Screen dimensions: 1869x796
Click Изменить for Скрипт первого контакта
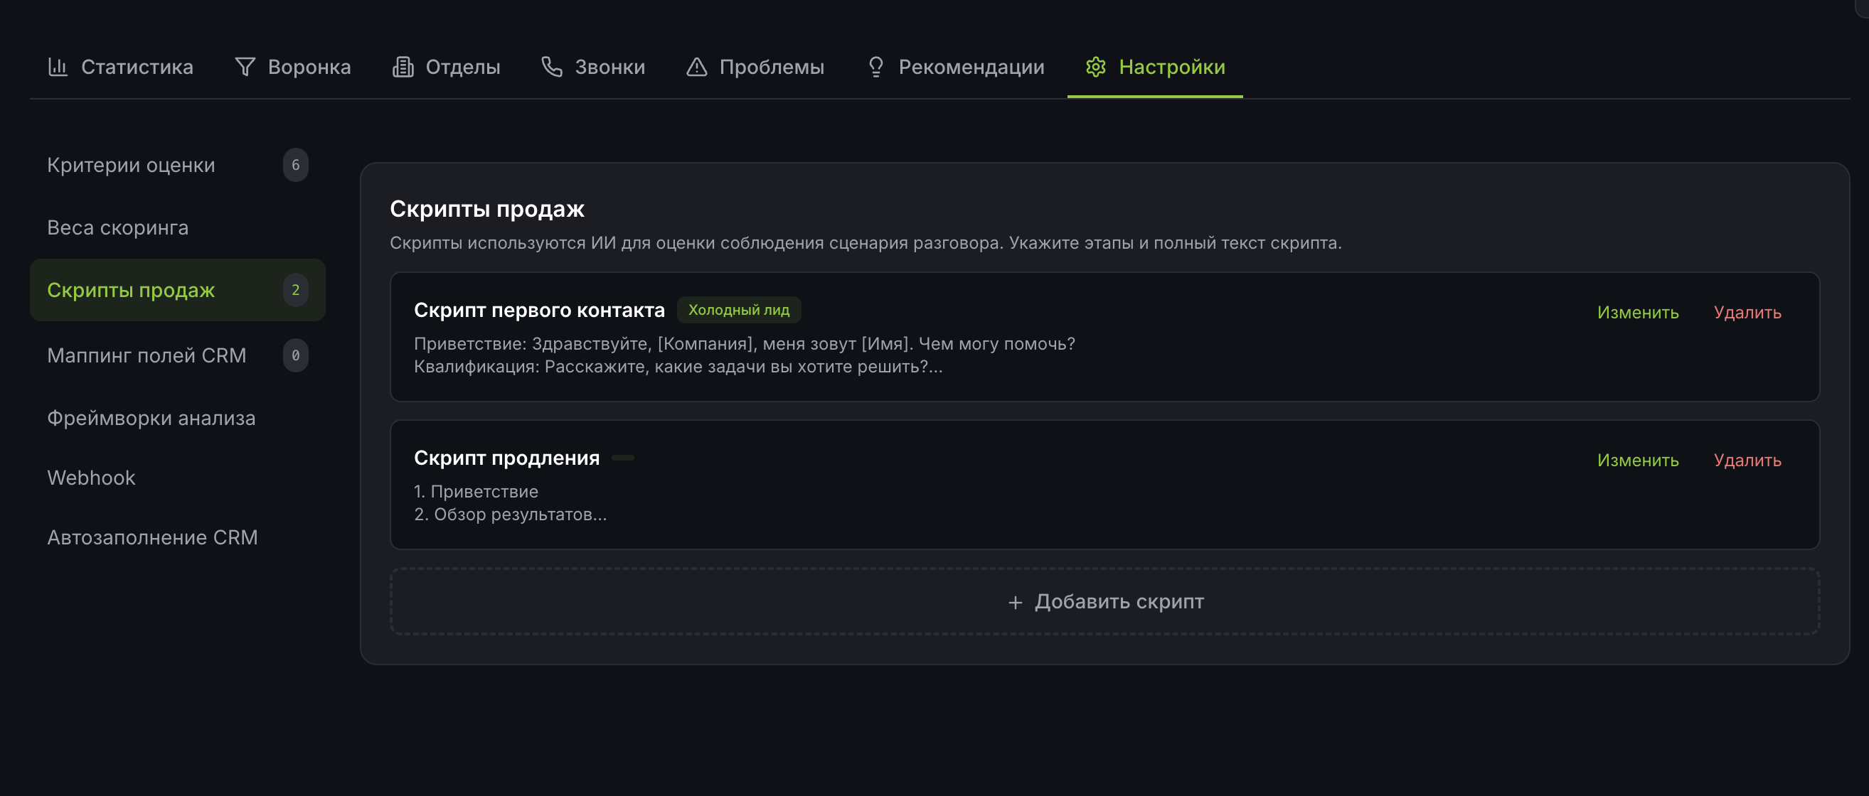coord(1638,313)
